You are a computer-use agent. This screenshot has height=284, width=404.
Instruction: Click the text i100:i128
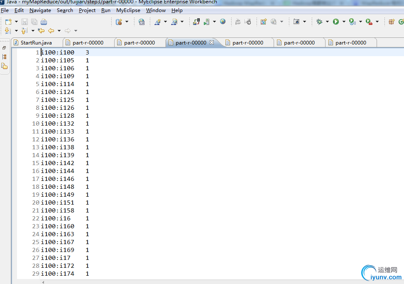tap(57, 116)
